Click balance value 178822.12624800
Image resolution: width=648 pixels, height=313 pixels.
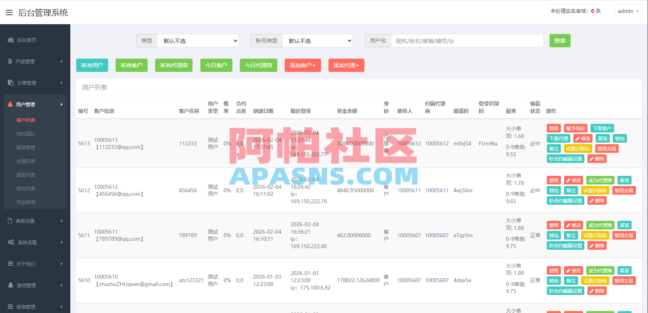(x=358, y=280)
